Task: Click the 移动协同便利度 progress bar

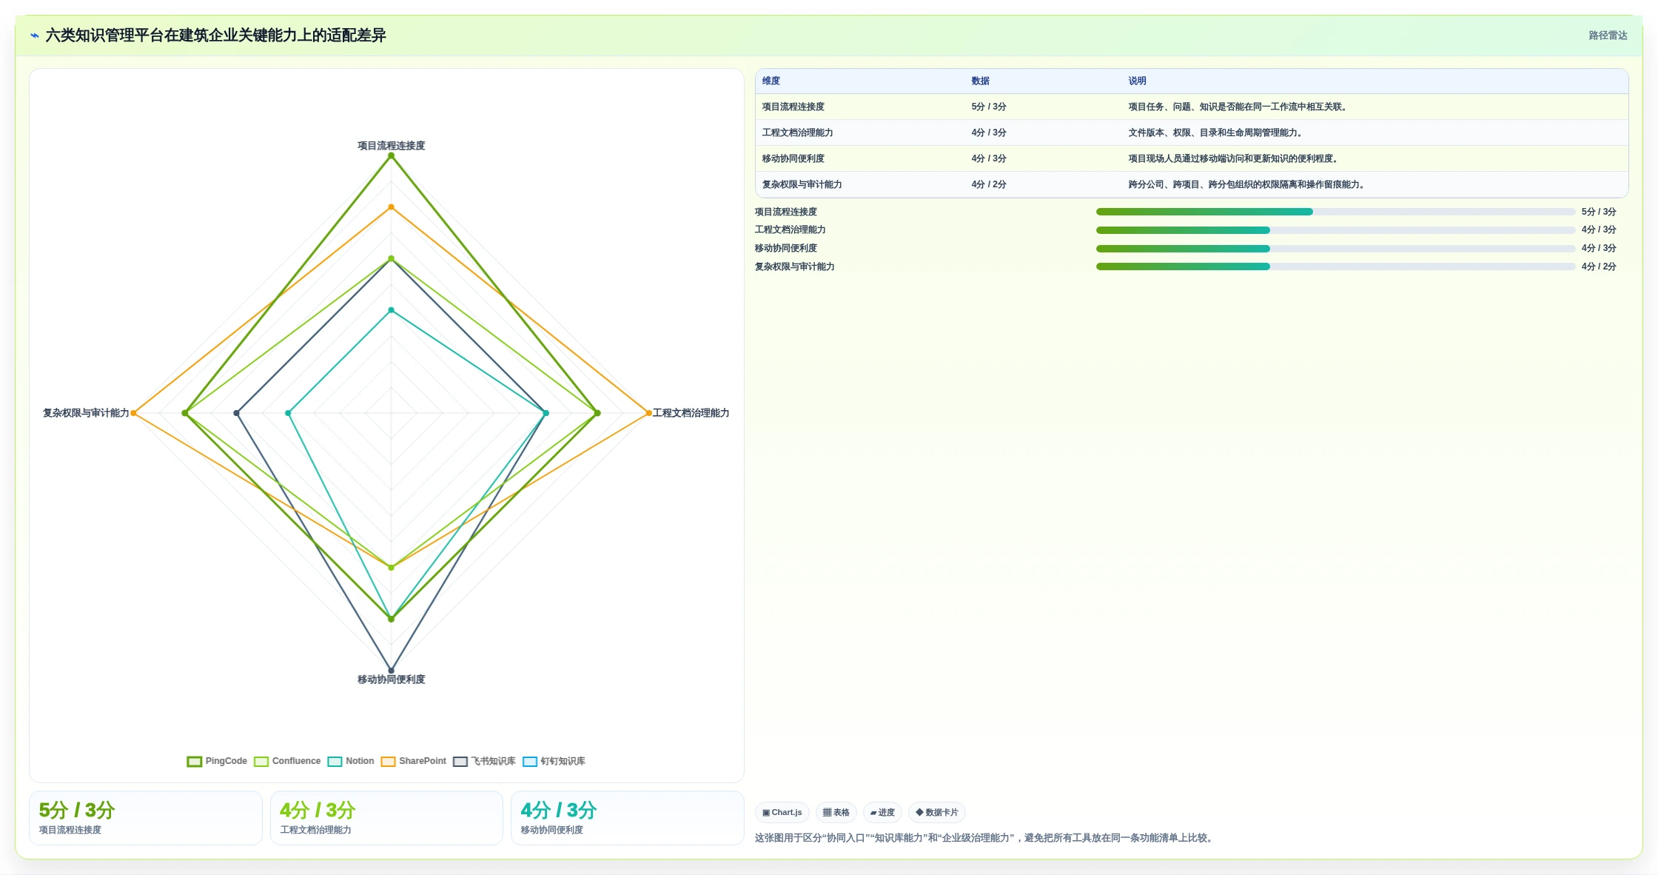Action: pyautogui.click(x=1335, y=249)
